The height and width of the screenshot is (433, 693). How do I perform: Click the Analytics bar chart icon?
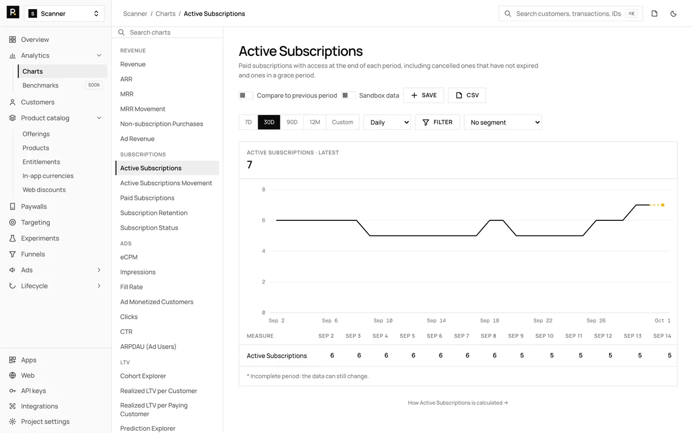[x=12, y=55]
